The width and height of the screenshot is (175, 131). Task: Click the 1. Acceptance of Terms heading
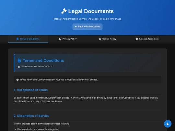30,90
